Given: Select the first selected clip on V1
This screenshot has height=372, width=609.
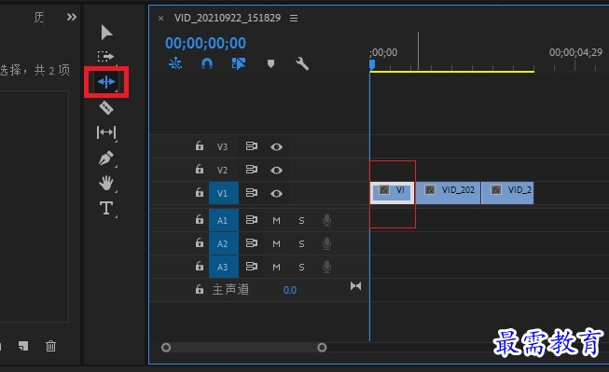Looking at the screenshot, I should pyautogui.click(x=392, y=193).
